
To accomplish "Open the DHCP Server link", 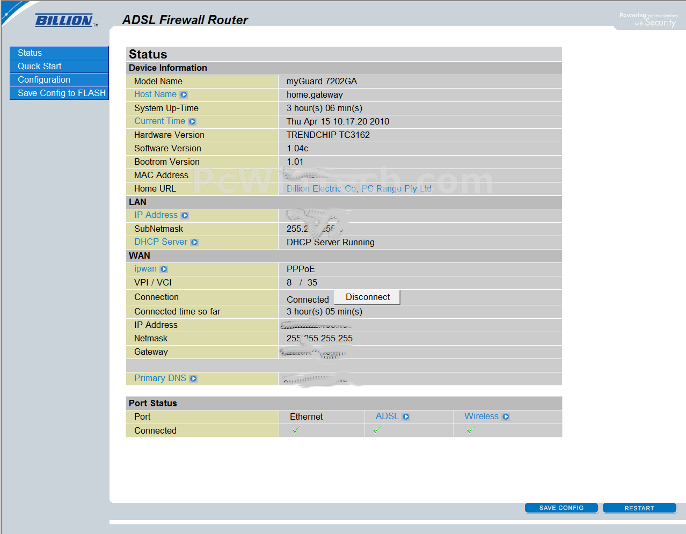I will pos(160,242).
